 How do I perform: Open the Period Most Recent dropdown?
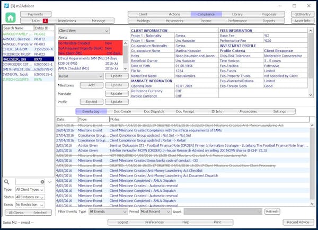pyautogui.click(x=155, y=211)
